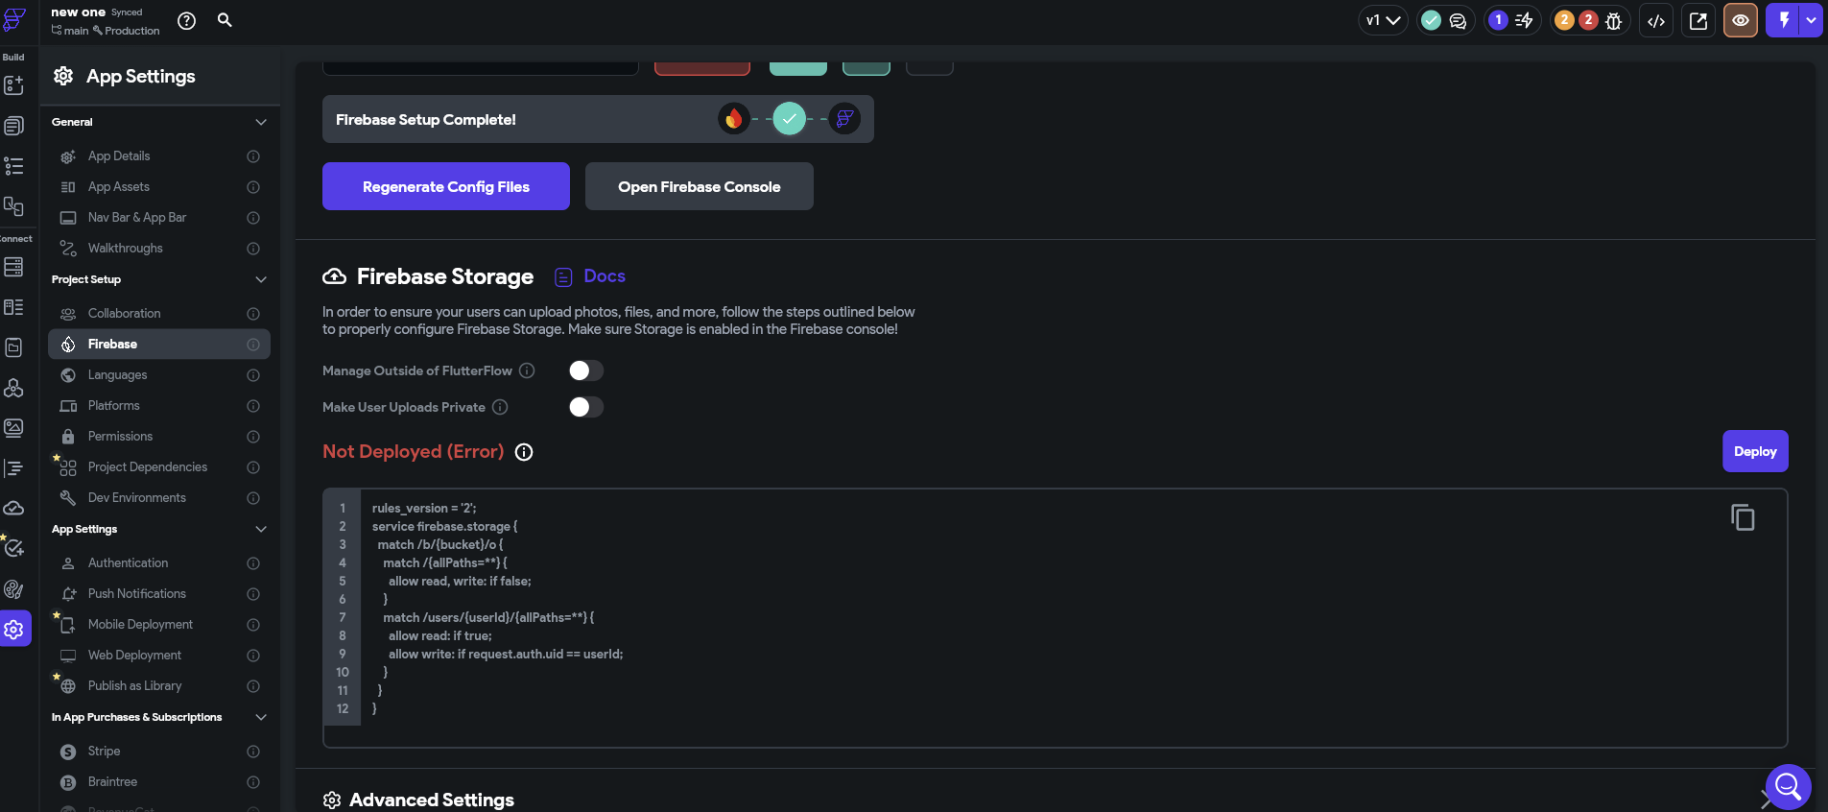Open Project Dependencies
The image size is (1828, 812).
[159, 467]
